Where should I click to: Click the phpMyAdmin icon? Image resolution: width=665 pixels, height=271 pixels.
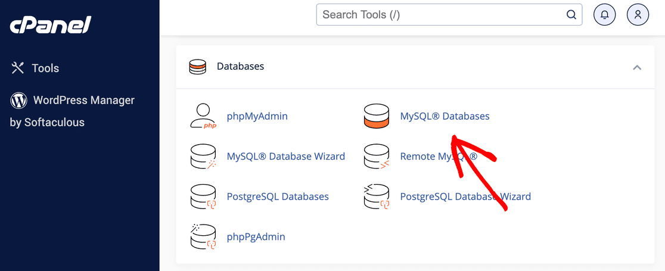tap(203, 116)
